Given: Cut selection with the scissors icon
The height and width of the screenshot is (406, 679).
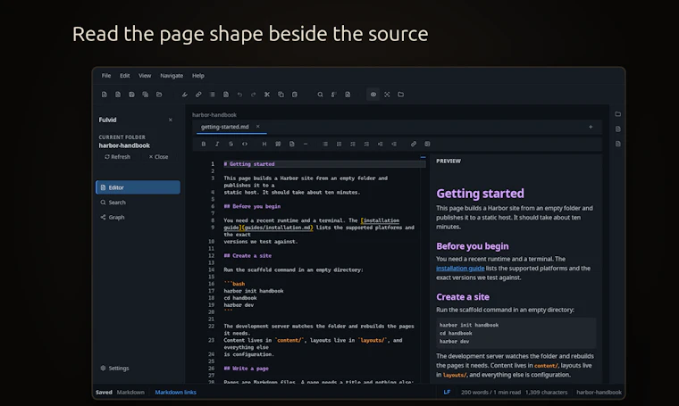Looking at the screenshot, I should pos(267,95).
